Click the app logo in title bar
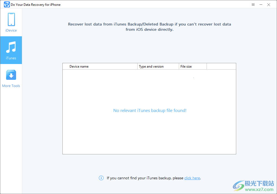 point(7,5)
